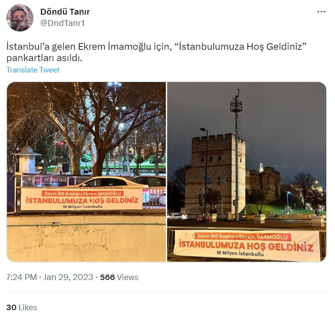Open the Döndü Tanır display name link
This screenshot has width=335, height=321.
coord(65,12)
